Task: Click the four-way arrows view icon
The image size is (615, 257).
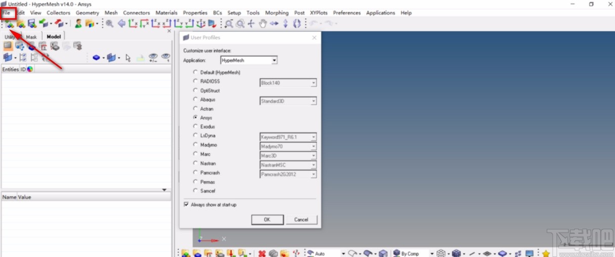Action: 251,23
